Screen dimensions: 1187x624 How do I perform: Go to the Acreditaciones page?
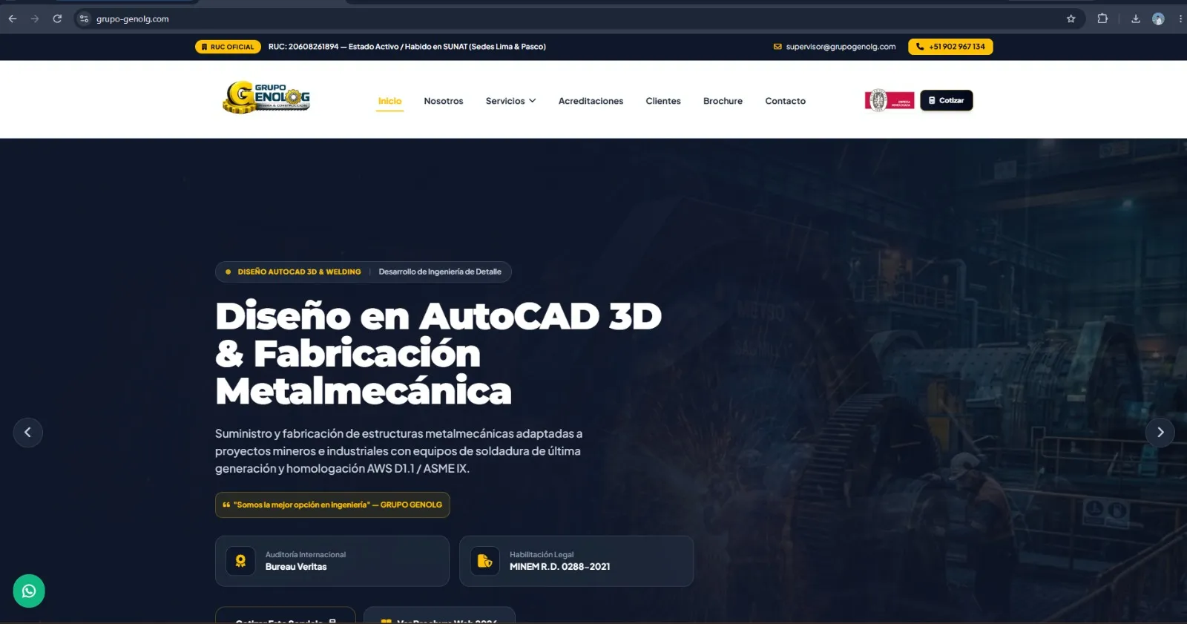(591, 101)
